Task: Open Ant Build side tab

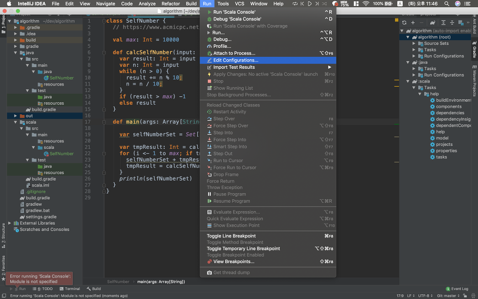Action: tap(474, 26)
